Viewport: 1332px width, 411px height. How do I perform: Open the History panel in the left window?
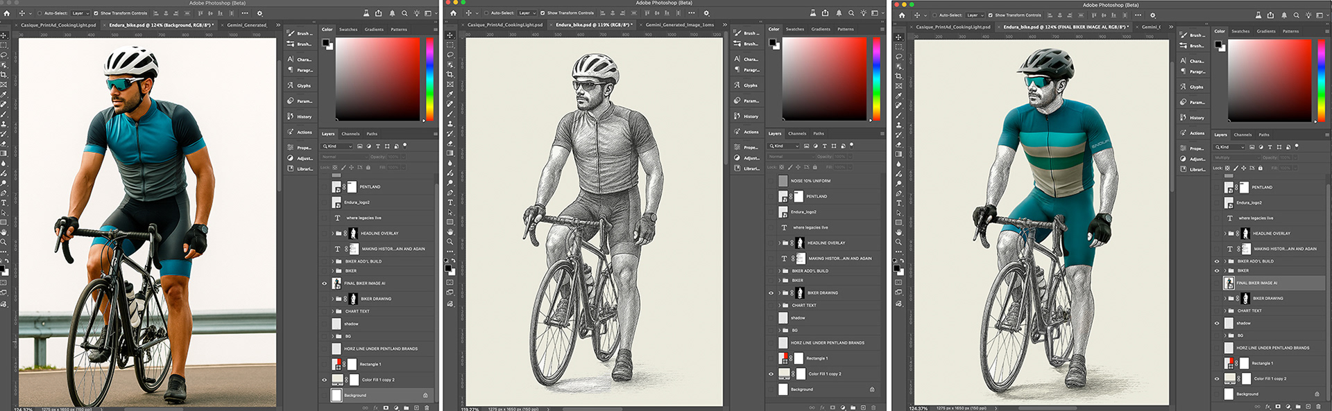click(x=300, y=116)
